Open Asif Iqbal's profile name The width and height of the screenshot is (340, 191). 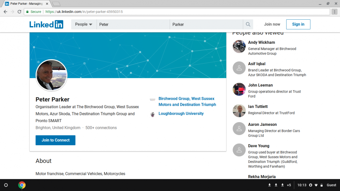click(x=257, y=64)
